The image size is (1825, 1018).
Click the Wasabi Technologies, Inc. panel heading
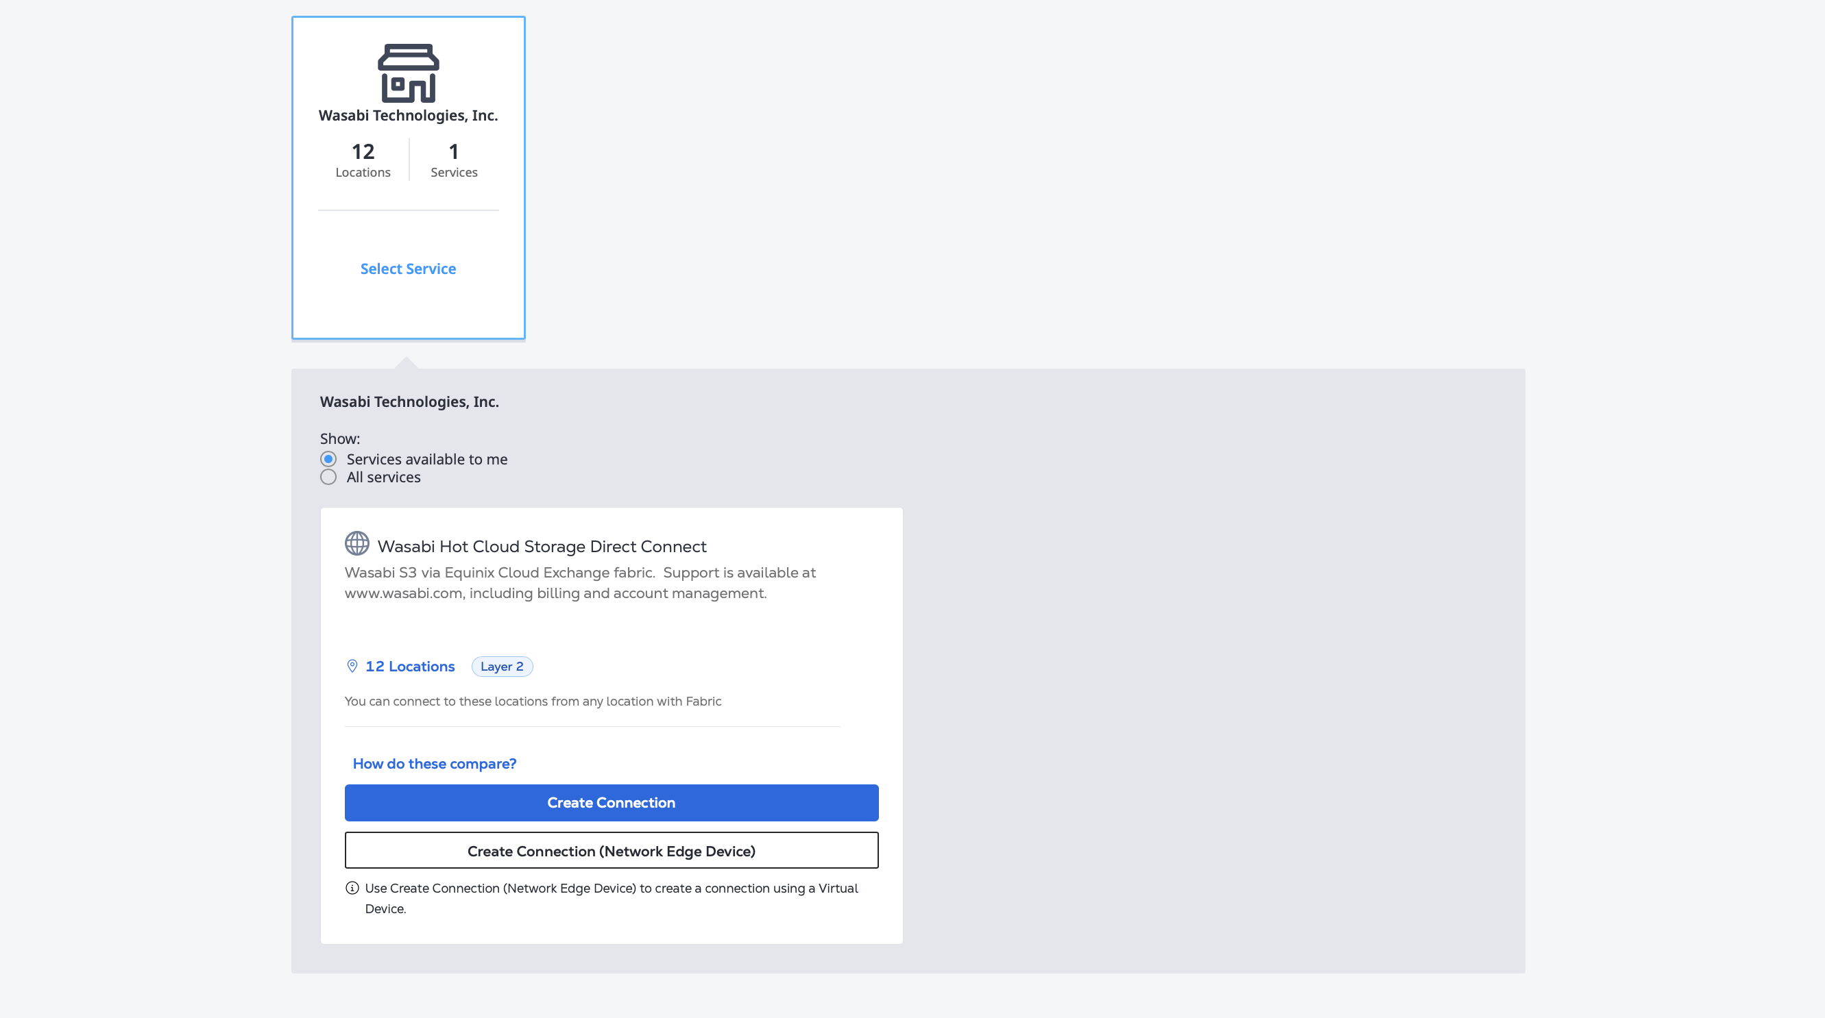click(409, 401)
